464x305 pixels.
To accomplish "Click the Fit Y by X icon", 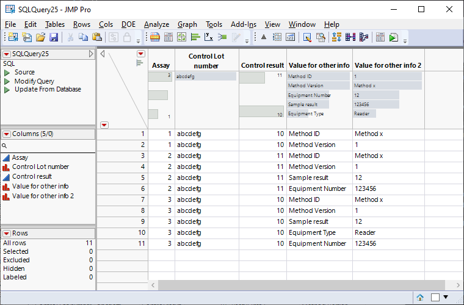I will (x=209, y=37).
